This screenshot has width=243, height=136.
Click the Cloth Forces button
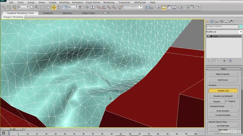223,80
